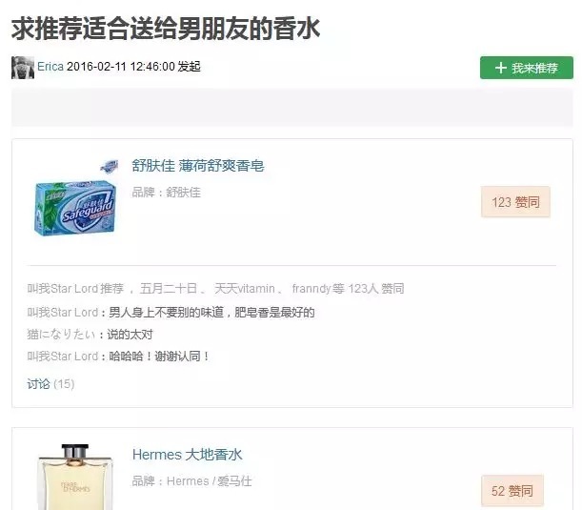
Task: Click 叫我Star Lord in the 哈哈哈 reply
Action: tap(63, 357)
